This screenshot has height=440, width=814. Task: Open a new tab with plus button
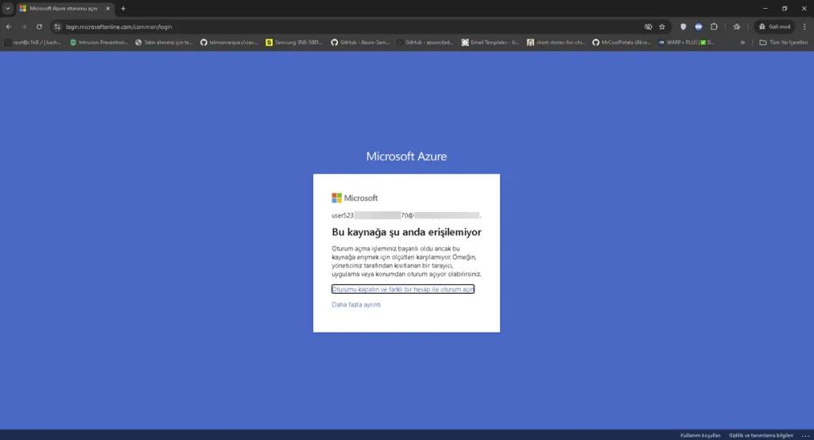[x=123, y=8]
